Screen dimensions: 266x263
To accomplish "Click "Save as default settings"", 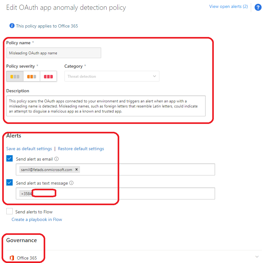I will (x=29, y=149).
